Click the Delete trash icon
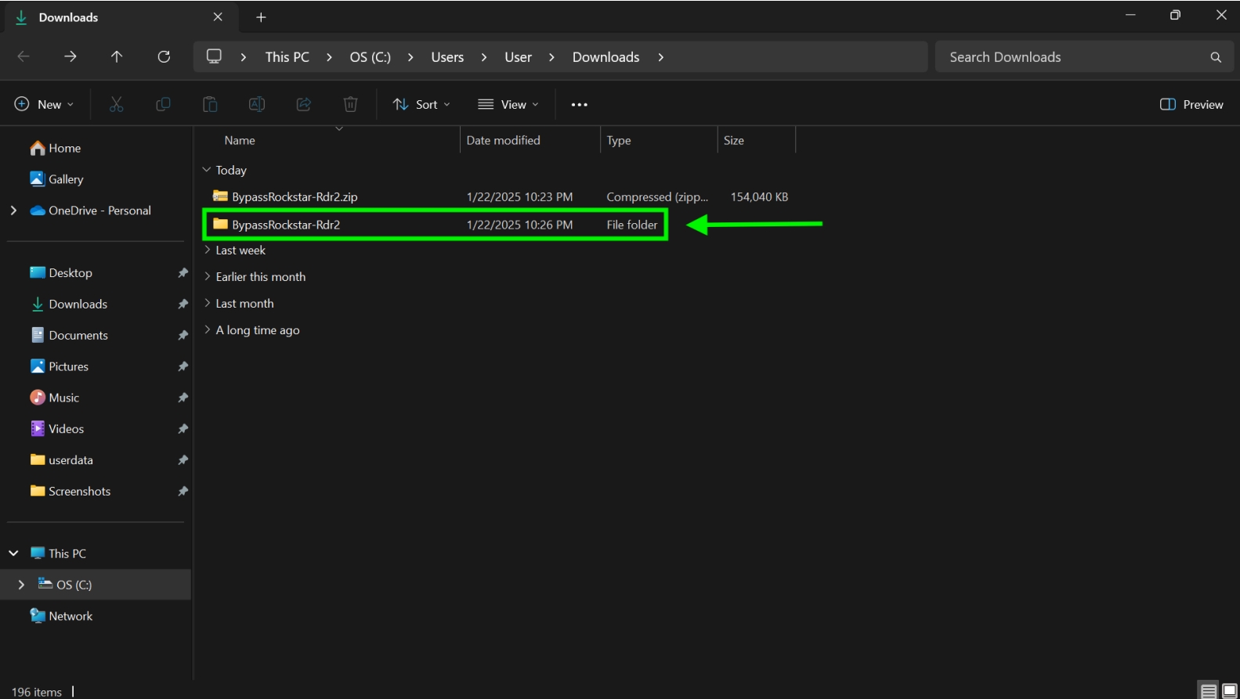 pos(351,104)
